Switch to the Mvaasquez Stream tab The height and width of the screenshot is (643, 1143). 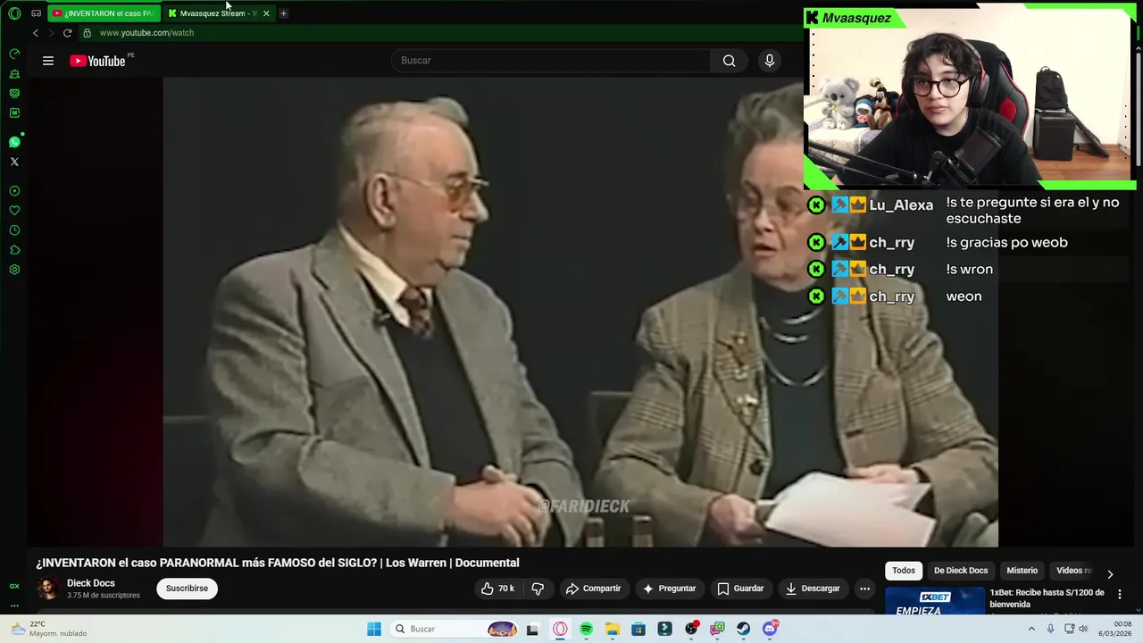tap(214, 13)
